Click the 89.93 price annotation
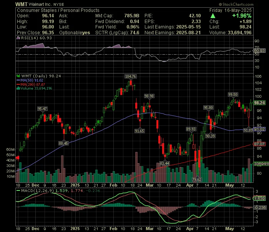 (x=191, y=129)
